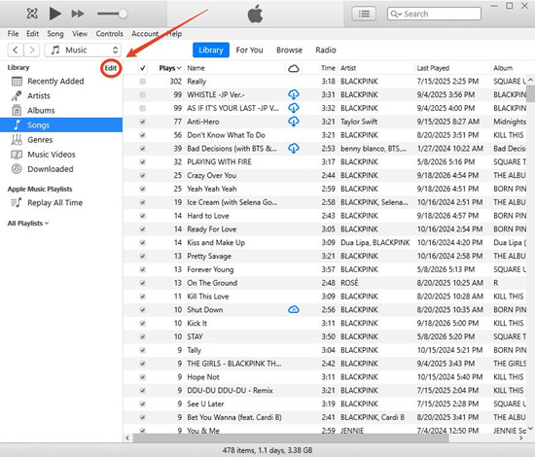Sort by the Album column header
Viewport: 535px width, 457px height.
(x=503, y=68)
